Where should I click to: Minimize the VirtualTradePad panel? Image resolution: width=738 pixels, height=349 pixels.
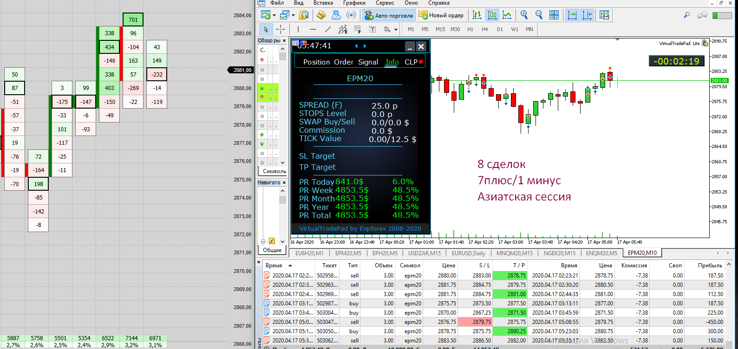point(410,46)
